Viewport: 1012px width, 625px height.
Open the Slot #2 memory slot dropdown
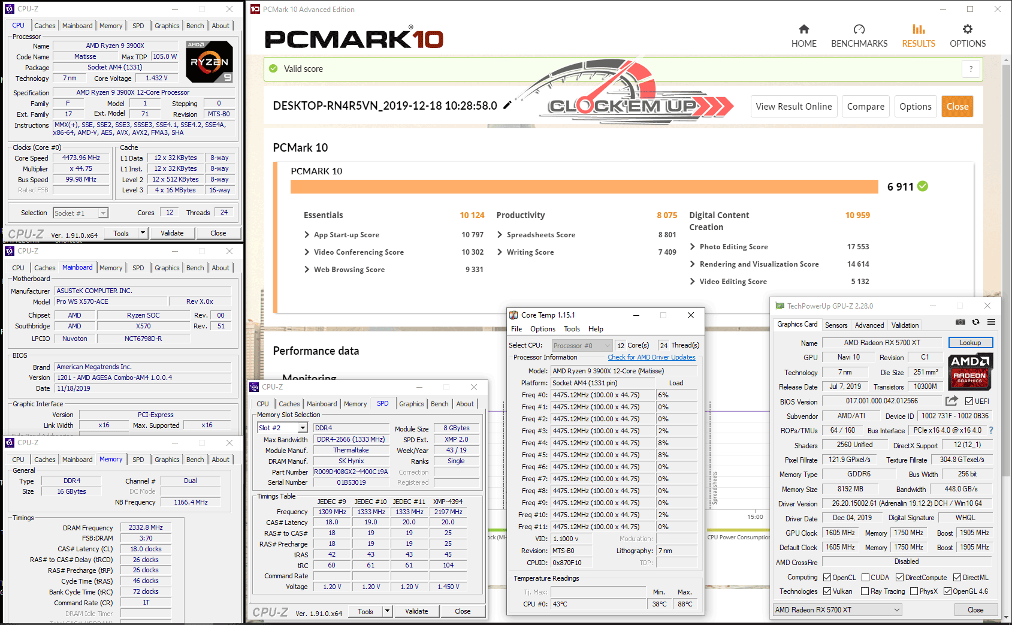tap(303, 428)
